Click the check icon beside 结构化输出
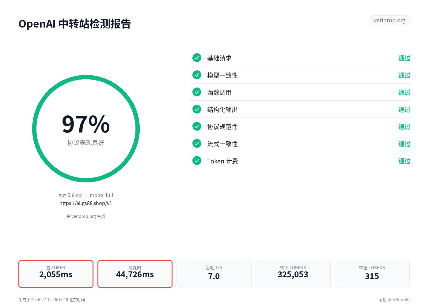Screen dimensions: 429x306 pyautogui.click(x=197, y=109)
